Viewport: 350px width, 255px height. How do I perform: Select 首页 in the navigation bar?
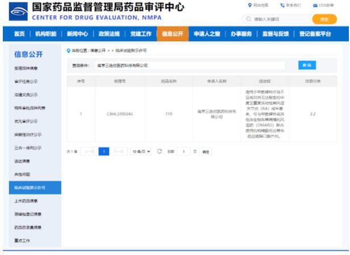19,34
